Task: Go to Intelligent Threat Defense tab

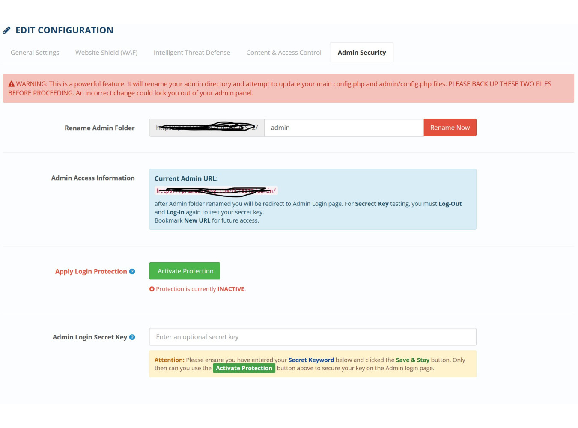Action: pyautogui.click(x=192, y=53)
